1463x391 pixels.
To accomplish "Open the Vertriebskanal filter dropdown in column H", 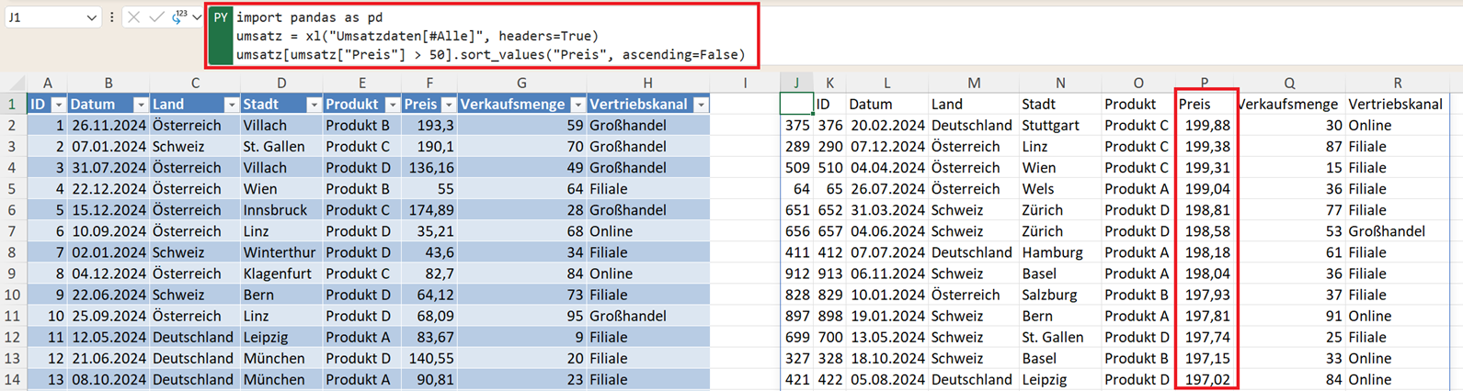I will pos(701,105).
